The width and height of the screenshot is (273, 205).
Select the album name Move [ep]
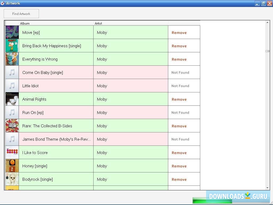tap(31, 33)
